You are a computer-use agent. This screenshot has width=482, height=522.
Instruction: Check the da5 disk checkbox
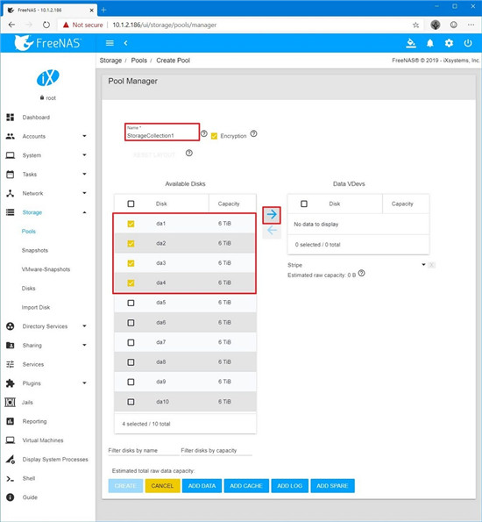[131, 303]
